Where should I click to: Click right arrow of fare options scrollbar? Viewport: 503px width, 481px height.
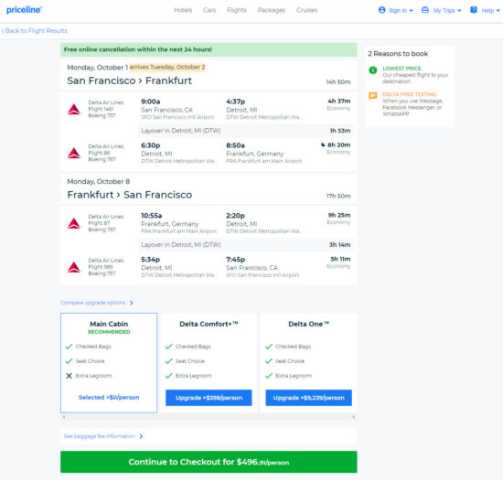(x=354, y=417)
